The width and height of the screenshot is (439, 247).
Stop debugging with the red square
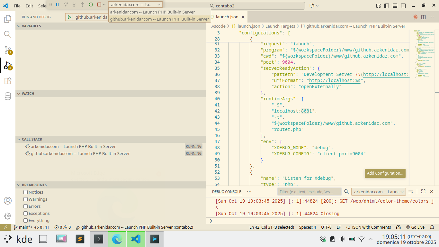[x=99, y=5]
